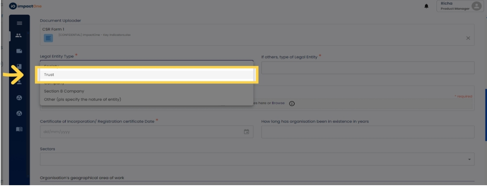Screen dimensions: 487x188
Task: Open the hamburger menu in sidebar
Action: tap(19, 23)
